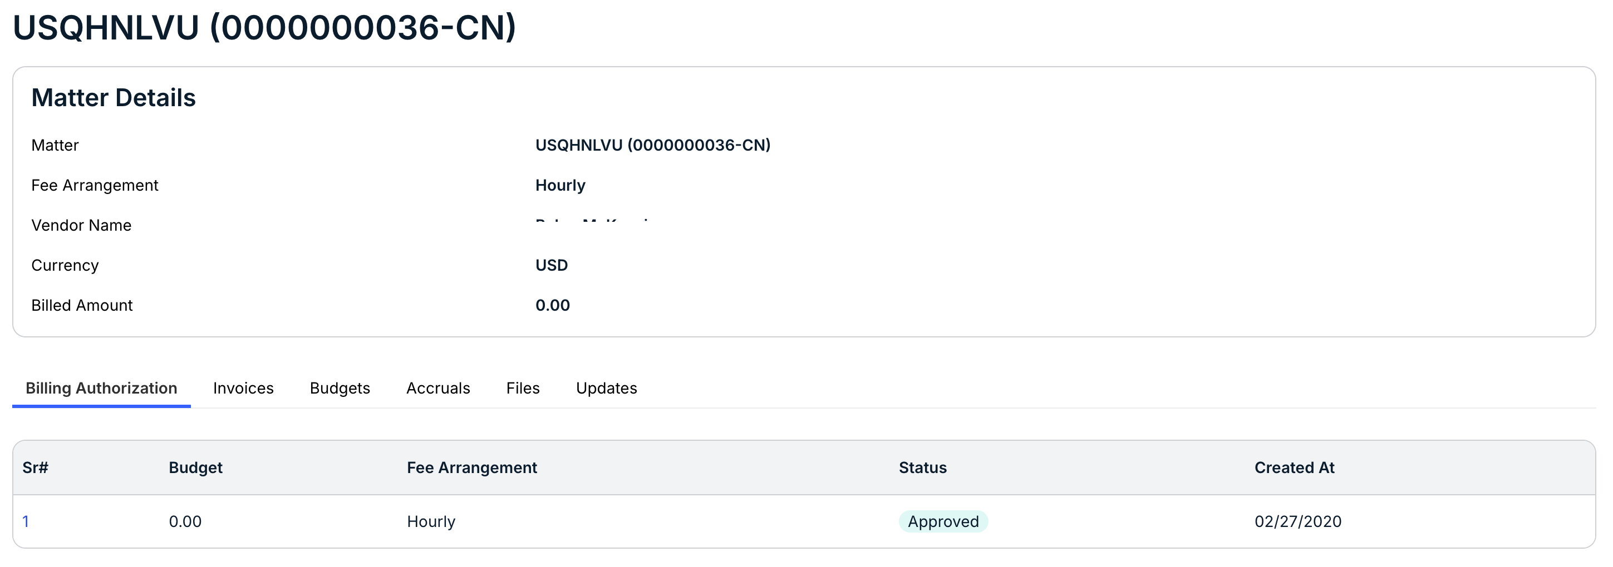Click the USD currency value
This screenshot has height=567, width=1613.
pos(552,265)
